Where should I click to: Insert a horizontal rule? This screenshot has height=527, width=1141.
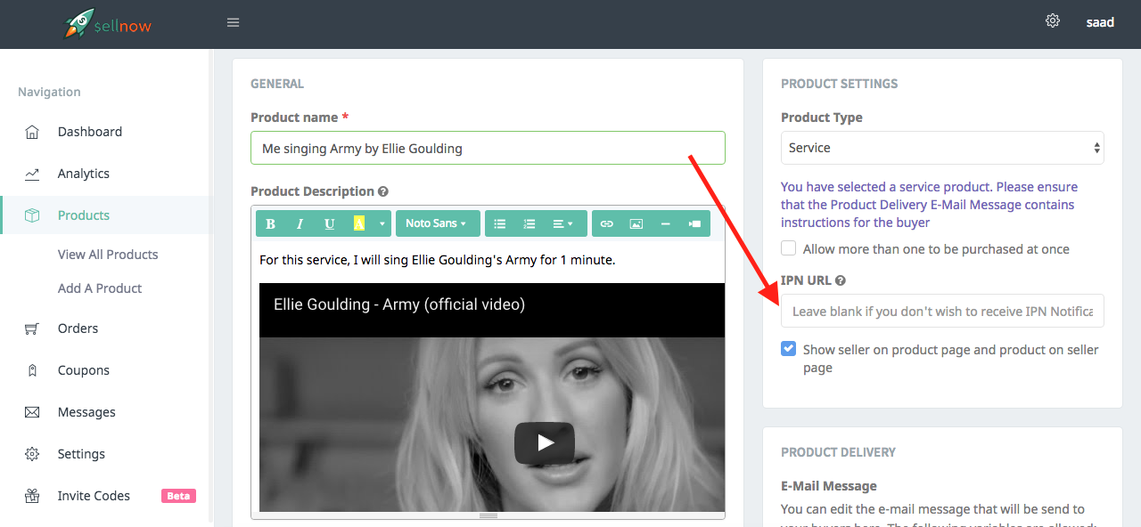tap(666, 223)
